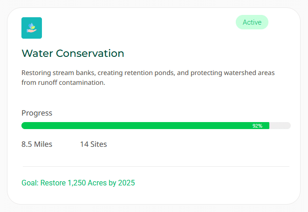Screen dimensions: 308x212
Task: Click '2025' in the goal text
Action: 126,183
